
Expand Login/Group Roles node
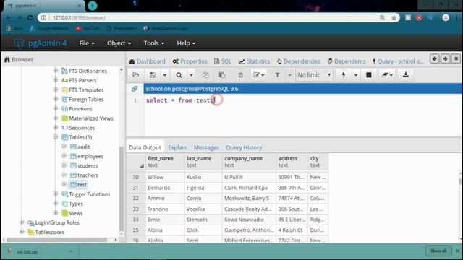click(22, 222)
